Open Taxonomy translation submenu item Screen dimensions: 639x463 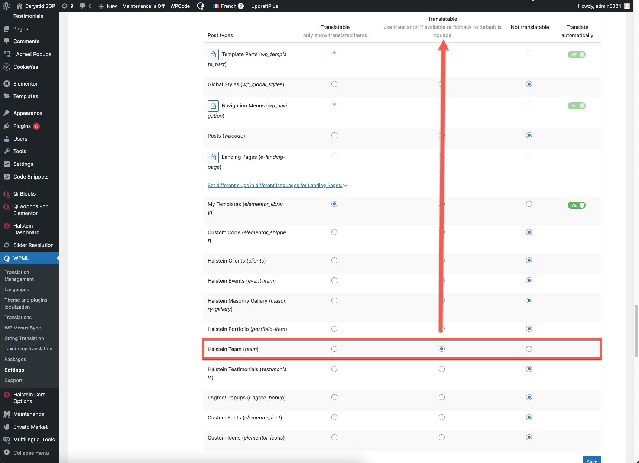(28, 349)
